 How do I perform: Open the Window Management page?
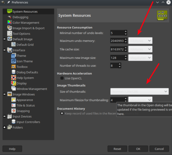click(32, 89)
